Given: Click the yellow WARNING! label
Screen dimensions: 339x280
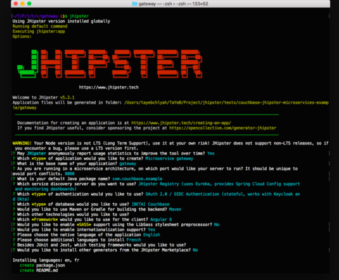Looking at the screenshot, I should tap(22, 143).
